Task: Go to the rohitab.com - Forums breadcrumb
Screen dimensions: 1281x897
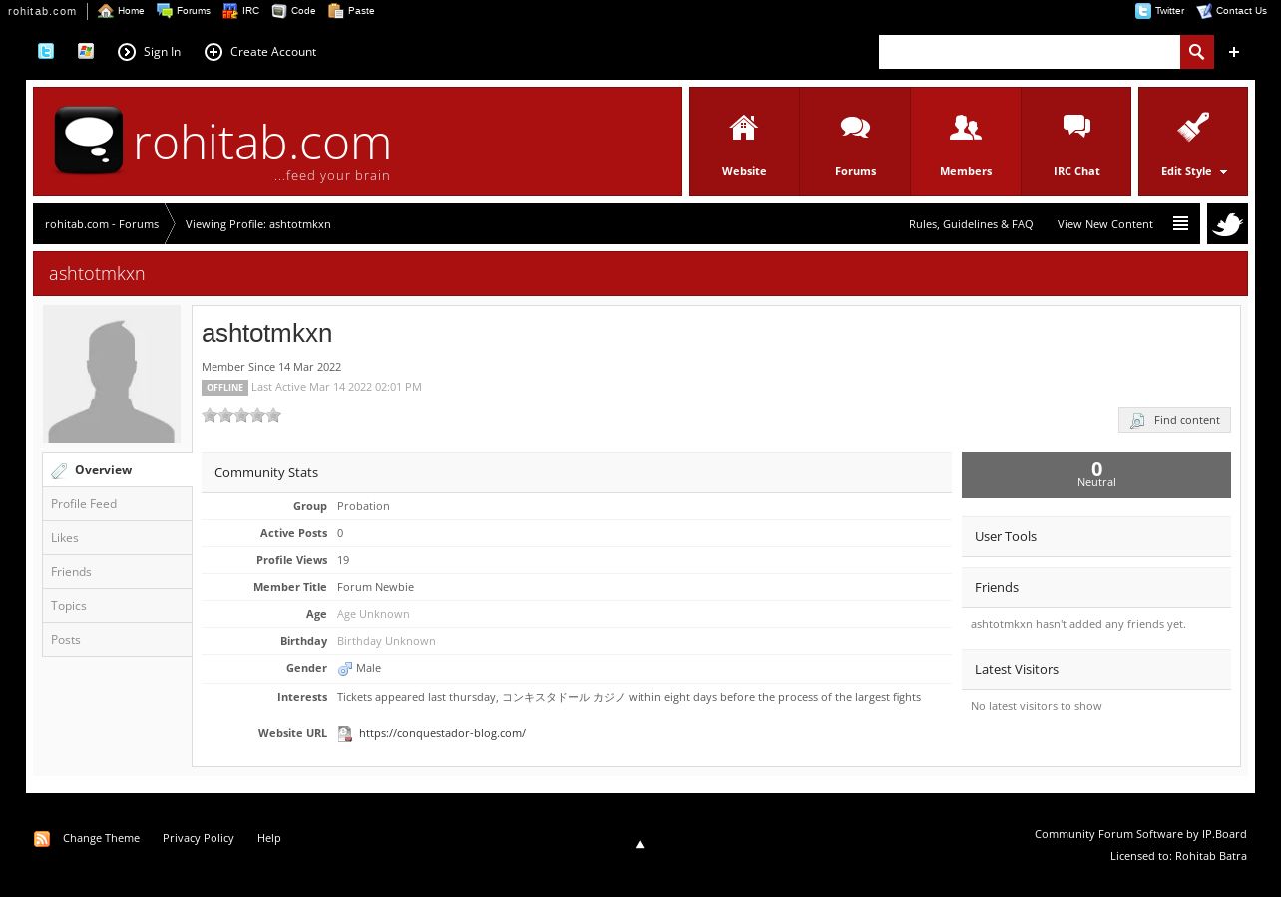Action: [102, 224]
